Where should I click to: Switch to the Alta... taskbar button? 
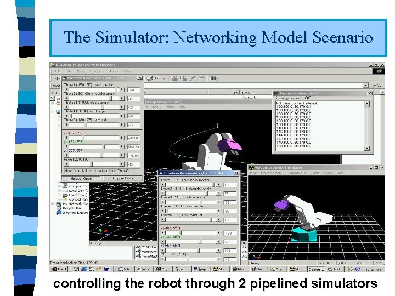[145, 269]
